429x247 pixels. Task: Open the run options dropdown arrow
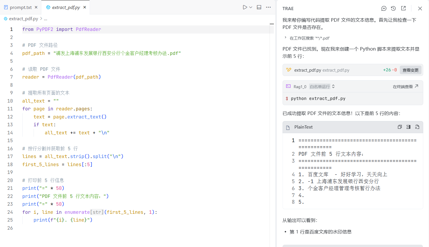[x=251, y=7]
